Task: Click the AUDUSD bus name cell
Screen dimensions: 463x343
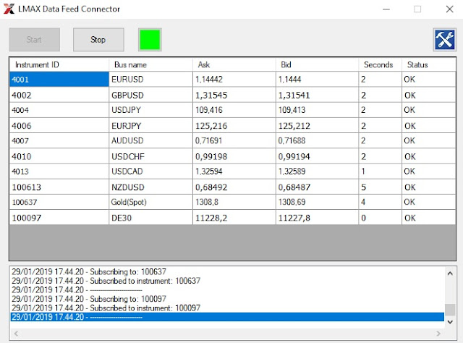Action: coord(150,140)
